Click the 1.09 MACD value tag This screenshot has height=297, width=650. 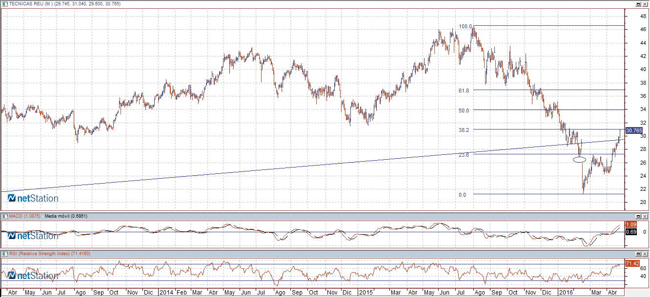[630, 224]
